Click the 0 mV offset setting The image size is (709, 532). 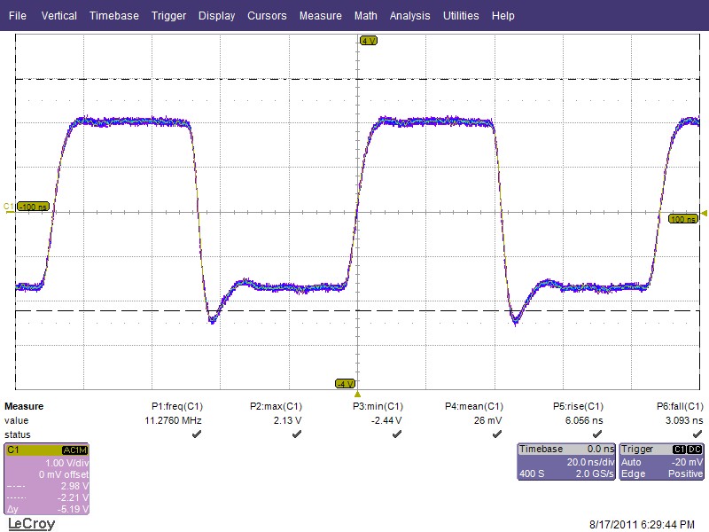coord(64,474)
